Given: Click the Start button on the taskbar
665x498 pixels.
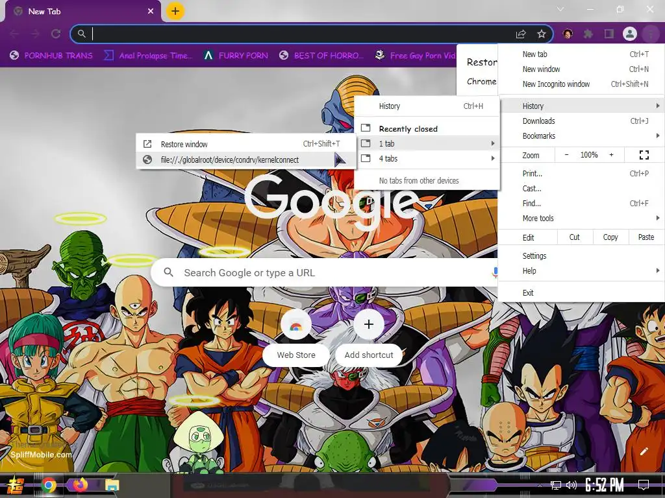Looking at the screenshot, I should click(x=16, y=485).
